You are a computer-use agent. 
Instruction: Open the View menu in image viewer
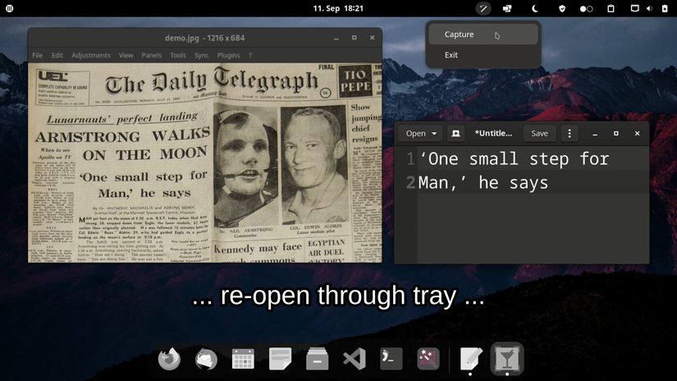tap(126, 55)
